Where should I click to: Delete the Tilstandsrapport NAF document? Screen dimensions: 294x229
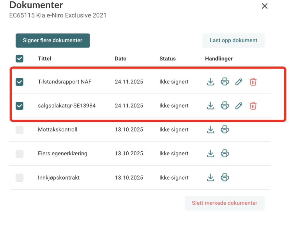[x=253, y=82]
